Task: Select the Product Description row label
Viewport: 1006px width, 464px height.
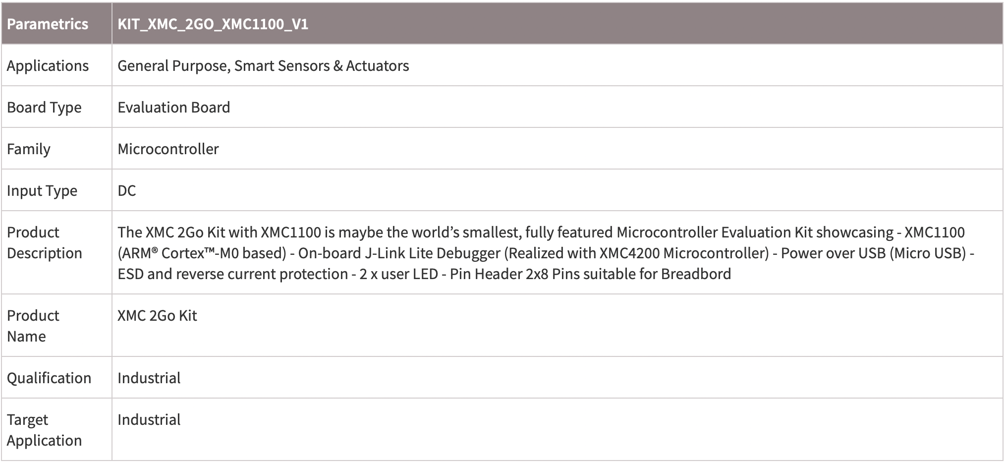Action: [x=45, y=242]
